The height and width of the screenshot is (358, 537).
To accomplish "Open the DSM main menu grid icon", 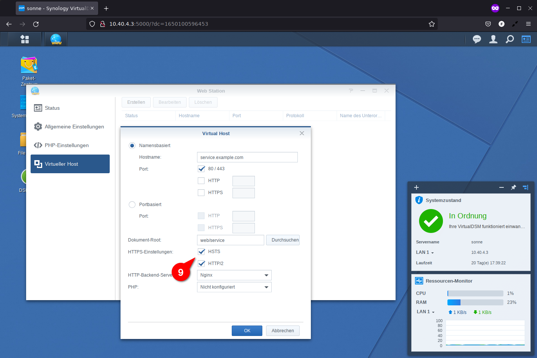I will click(x=25, y=39).
